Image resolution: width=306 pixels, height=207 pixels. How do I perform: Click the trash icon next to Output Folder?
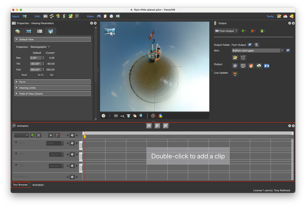tap(257, 45)
